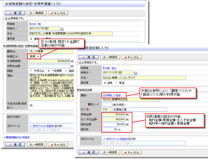This screenshot has height=159, width=208.
Task: Select 通常 priority in credit limit form
Action: point(31,39)
